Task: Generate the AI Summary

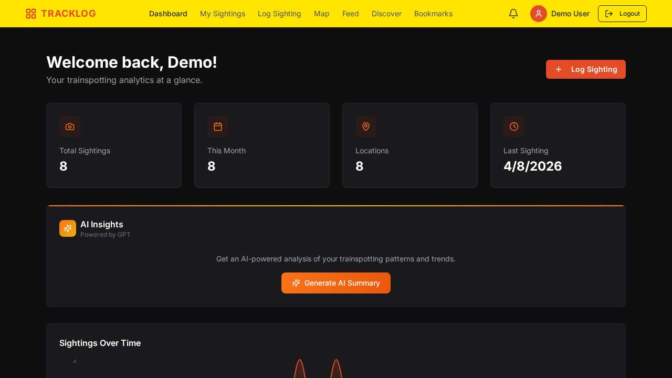Action: click(336, 283)
